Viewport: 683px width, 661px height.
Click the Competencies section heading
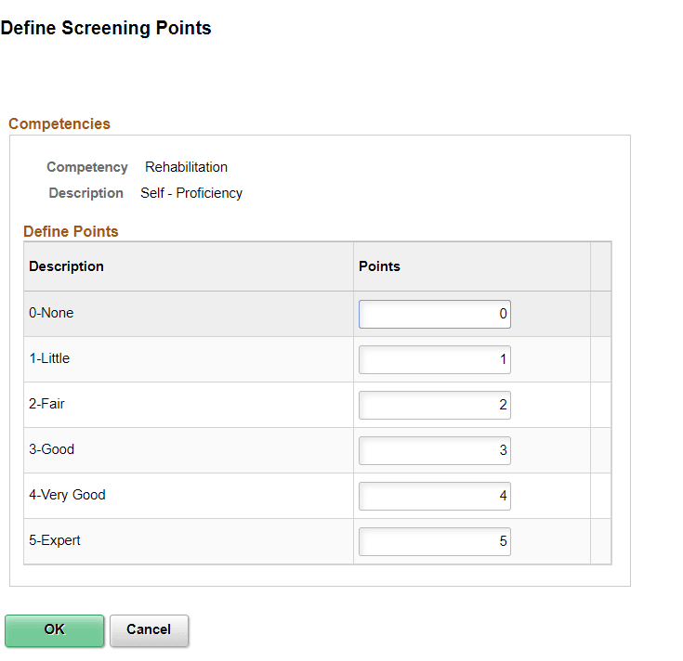click(59, 123)
